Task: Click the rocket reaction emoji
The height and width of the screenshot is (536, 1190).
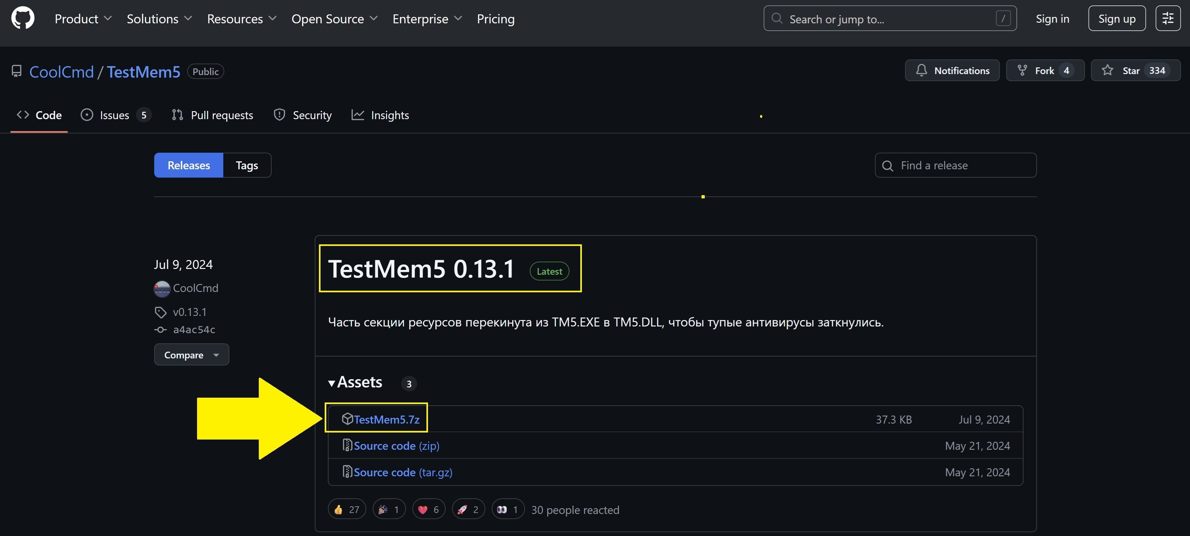Action: tap(462, 509)
